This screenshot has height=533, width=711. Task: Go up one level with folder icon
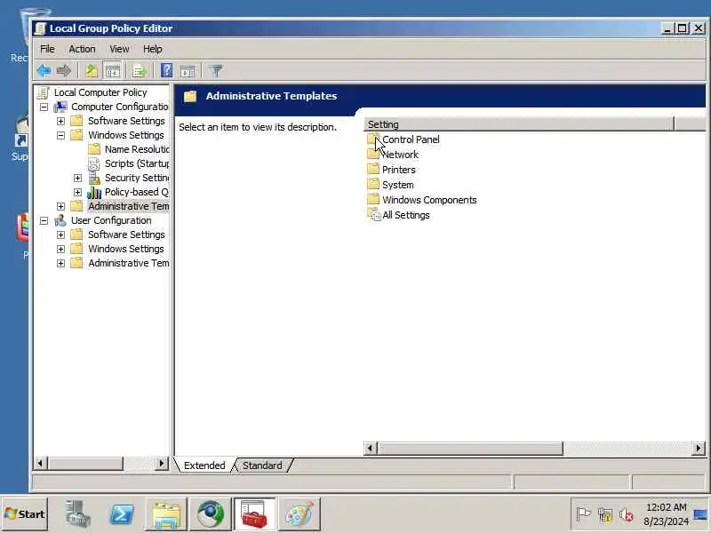[92, 71]
